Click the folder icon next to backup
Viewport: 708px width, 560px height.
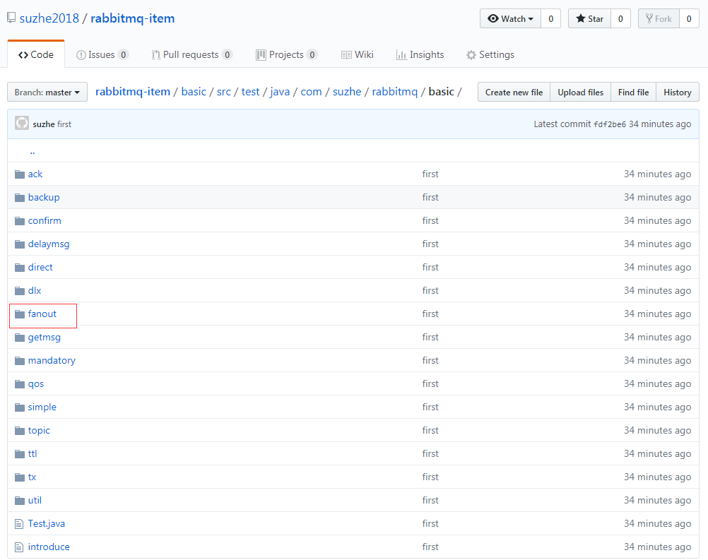[x=19, y=198]
